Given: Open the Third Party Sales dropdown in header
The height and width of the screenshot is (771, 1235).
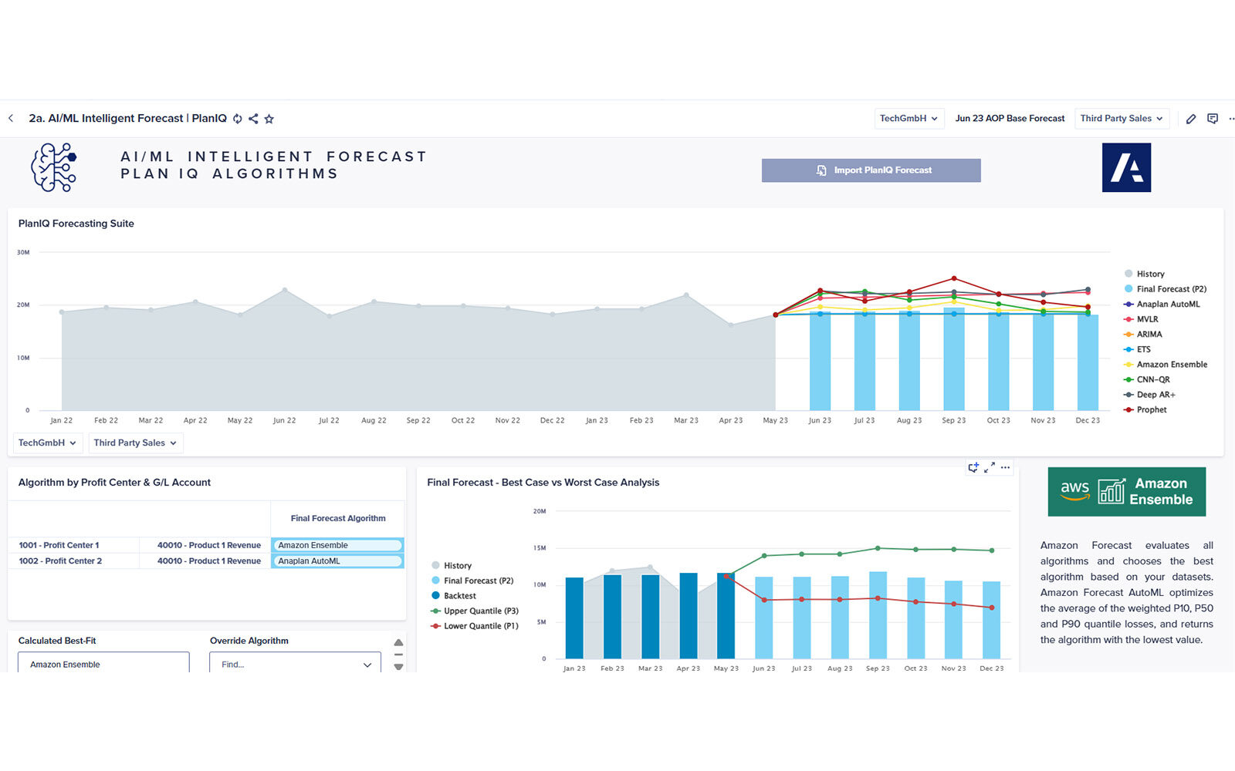Looking at the screenshot, I should 1121,119.
